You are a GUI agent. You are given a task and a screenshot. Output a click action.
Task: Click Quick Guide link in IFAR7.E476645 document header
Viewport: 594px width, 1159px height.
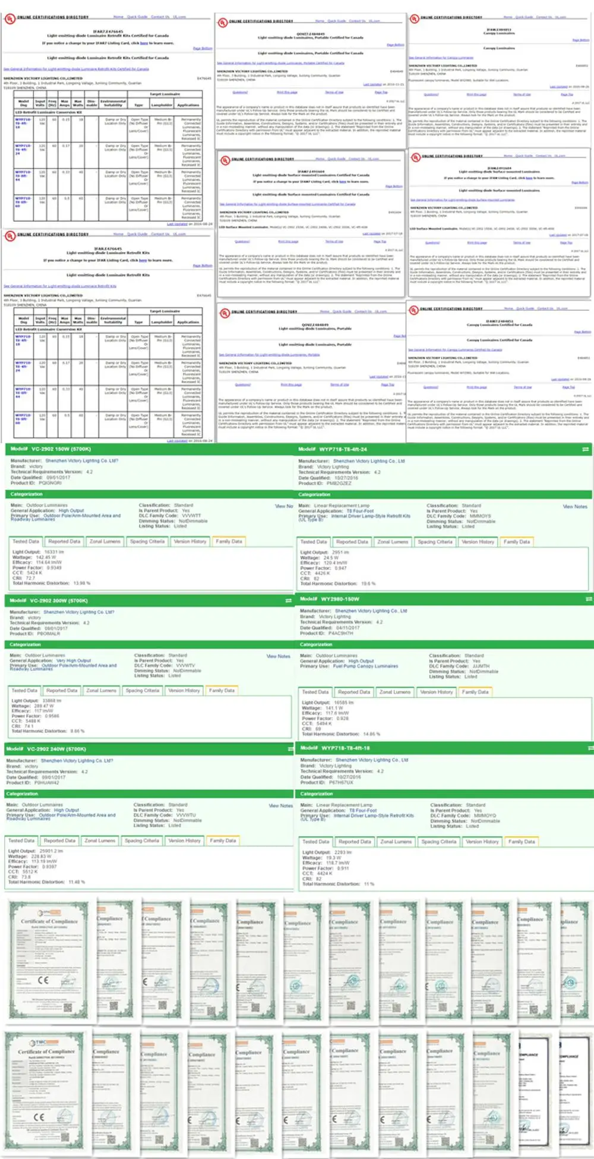tap(137, 17)
